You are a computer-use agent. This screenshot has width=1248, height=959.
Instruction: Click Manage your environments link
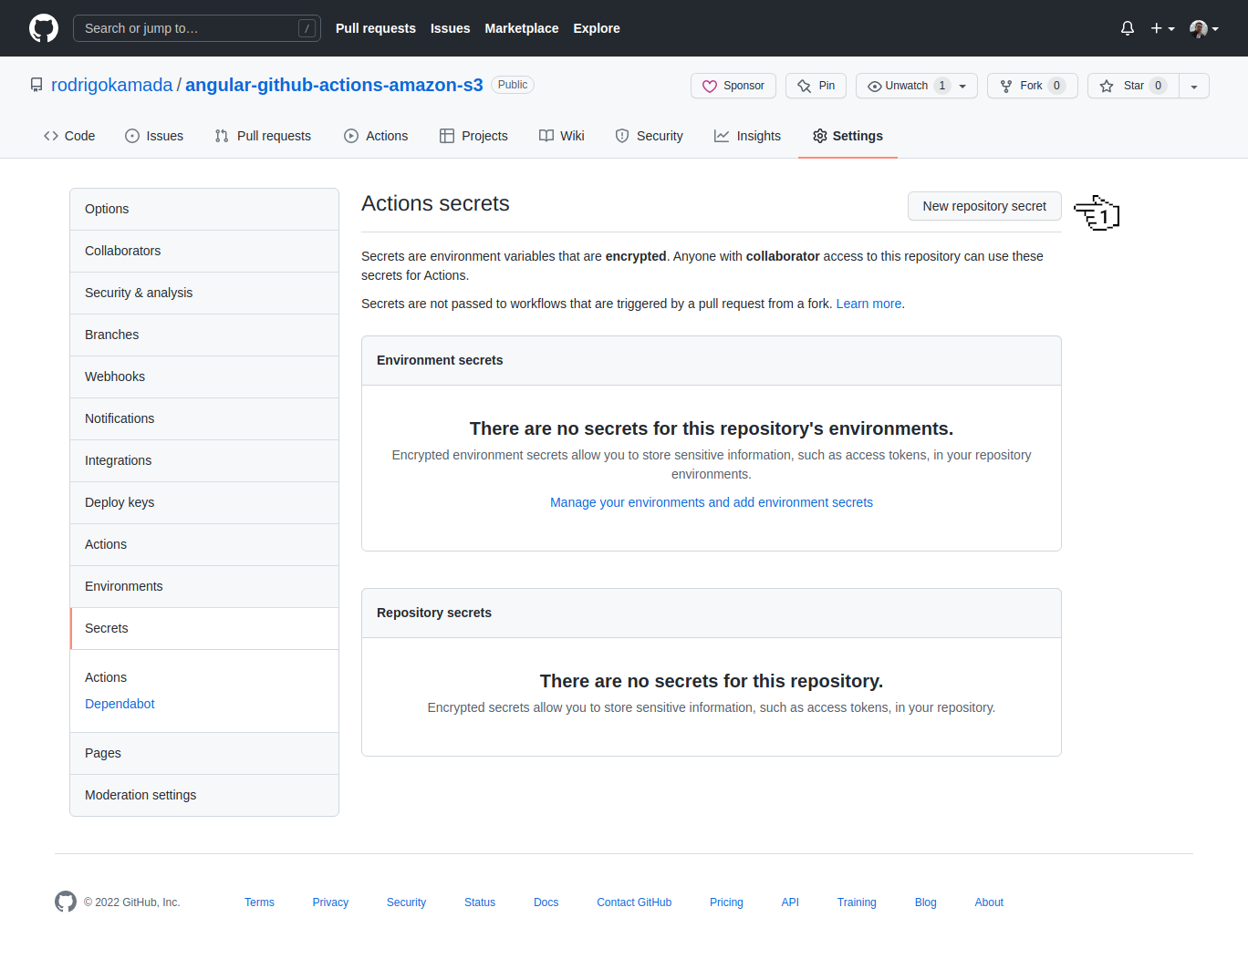(711, 502)
